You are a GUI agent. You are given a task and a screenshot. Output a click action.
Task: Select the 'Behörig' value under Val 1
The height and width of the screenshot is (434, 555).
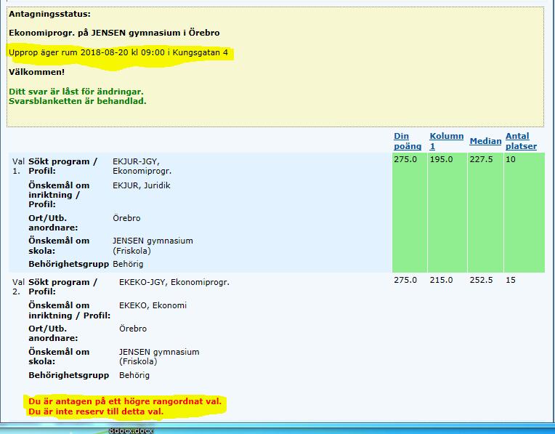[x=128, y=264]
